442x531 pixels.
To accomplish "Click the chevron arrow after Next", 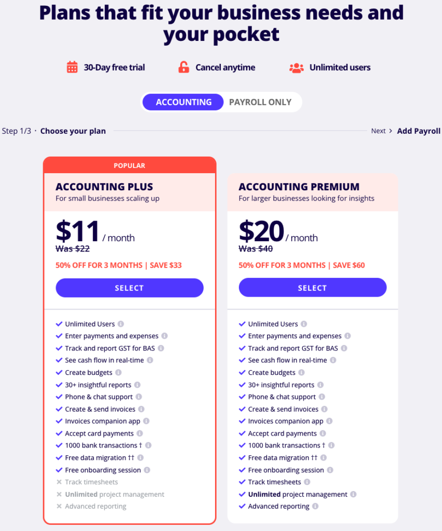I will [391, 131].
